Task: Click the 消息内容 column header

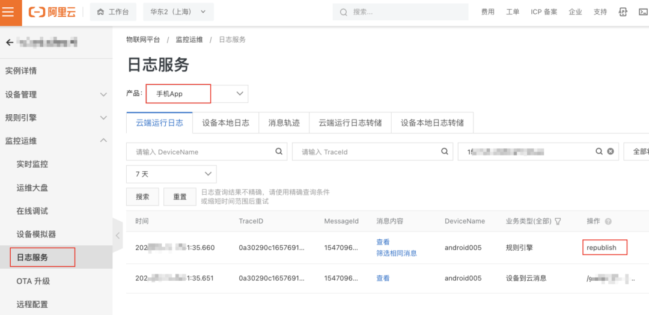Action: (390, 221)
